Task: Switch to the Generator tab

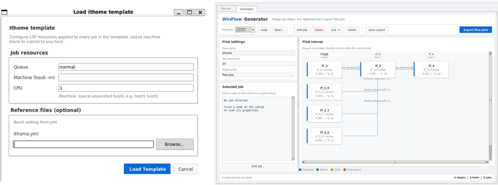Action: point(247,9)
